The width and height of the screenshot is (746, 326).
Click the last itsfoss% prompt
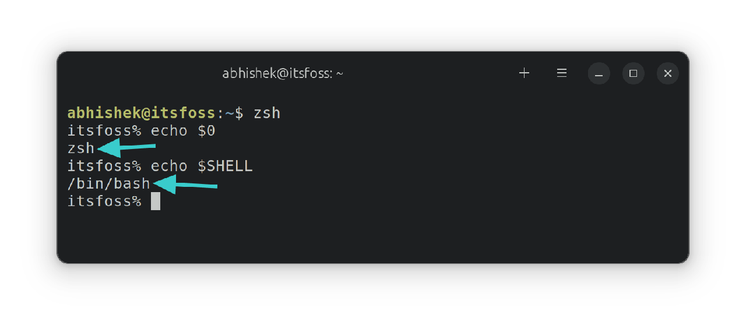tap(104, 201)
